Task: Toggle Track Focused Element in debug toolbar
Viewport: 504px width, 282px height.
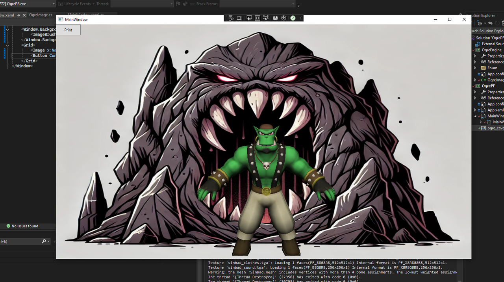Action: point(266,18)
